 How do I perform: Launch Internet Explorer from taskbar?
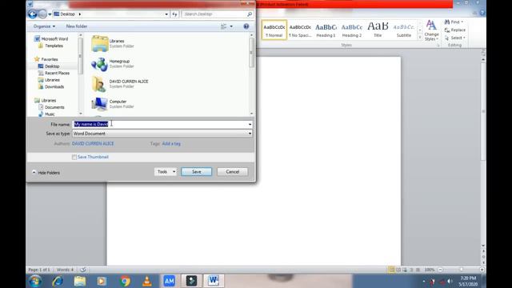point(58,281)
